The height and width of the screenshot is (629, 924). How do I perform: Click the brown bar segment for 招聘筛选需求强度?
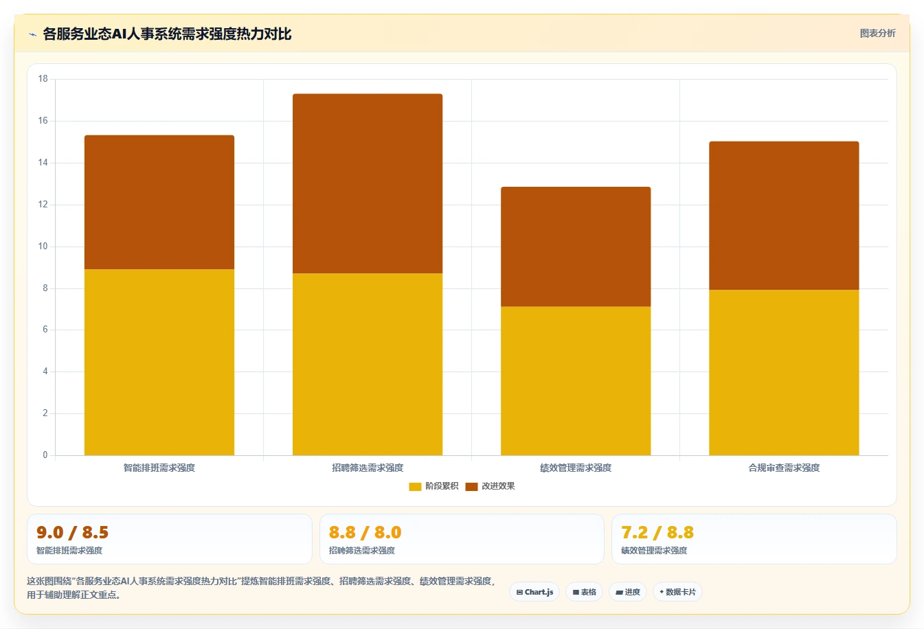pyautogui.click(x=368, y=183)
